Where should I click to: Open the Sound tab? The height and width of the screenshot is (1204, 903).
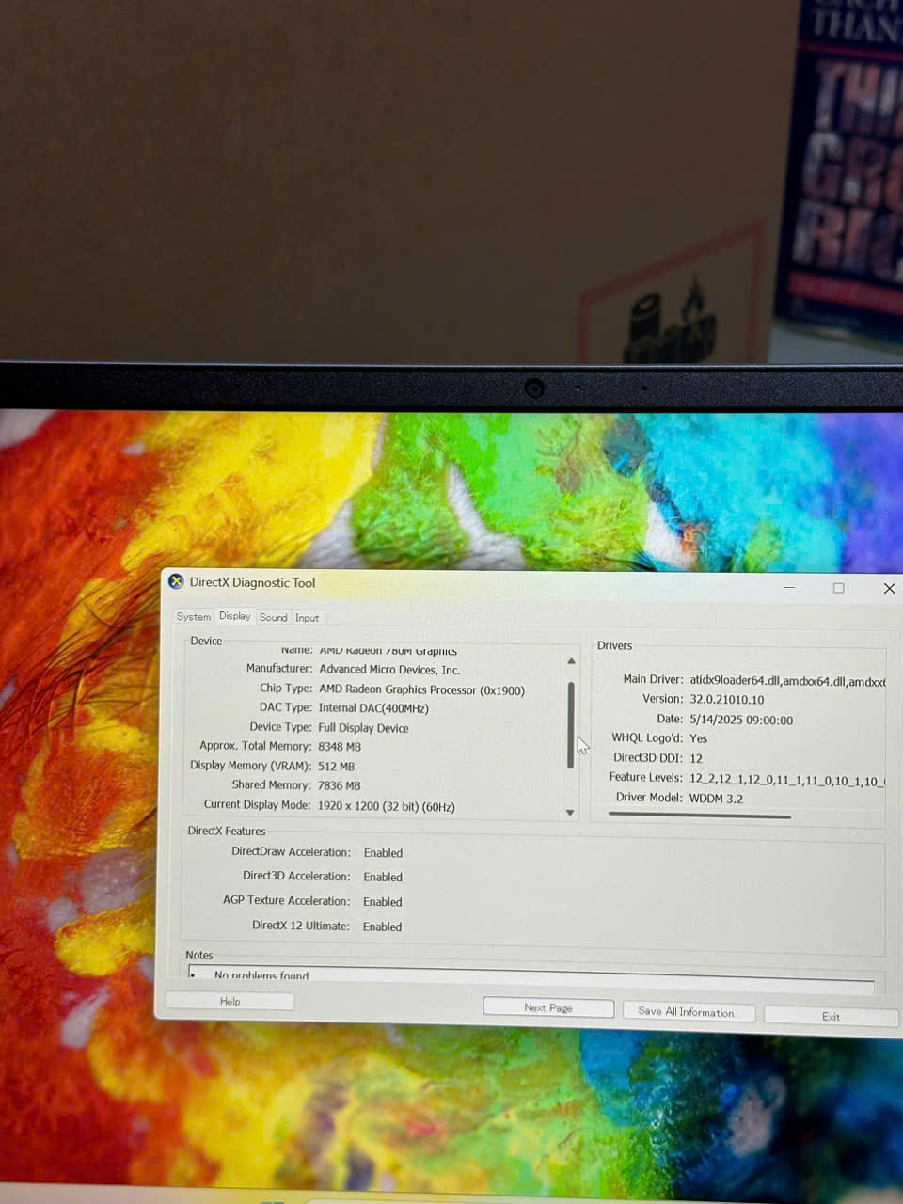pos(274,618)
